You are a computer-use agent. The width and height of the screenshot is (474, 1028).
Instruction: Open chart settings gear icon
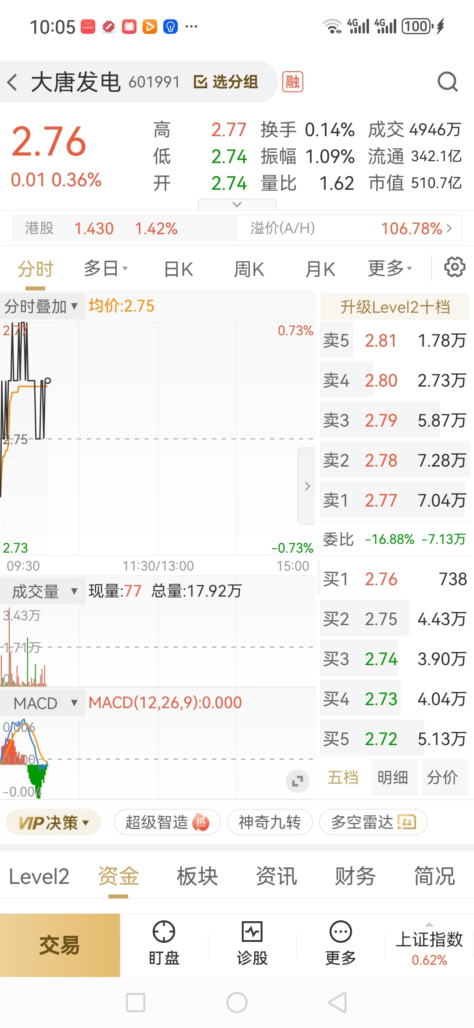tap(455, 267)
